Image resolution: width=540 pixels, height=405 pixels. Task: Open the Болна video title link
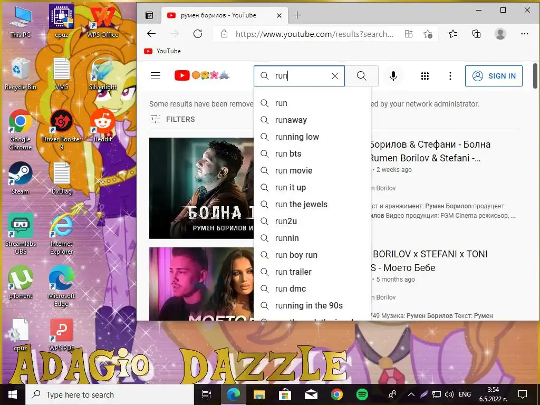point(430,151)
